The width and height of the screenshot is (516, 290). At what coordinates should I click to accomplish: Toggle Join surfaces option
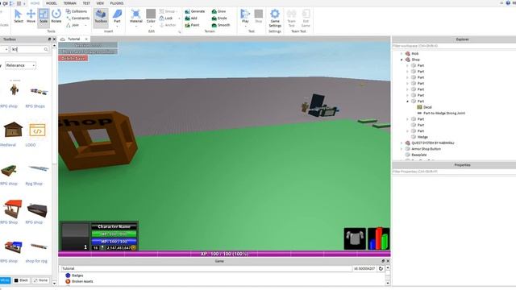[x=73, y=25]
